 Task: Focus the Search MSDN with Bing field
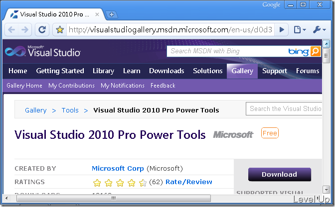click(227, 51)
